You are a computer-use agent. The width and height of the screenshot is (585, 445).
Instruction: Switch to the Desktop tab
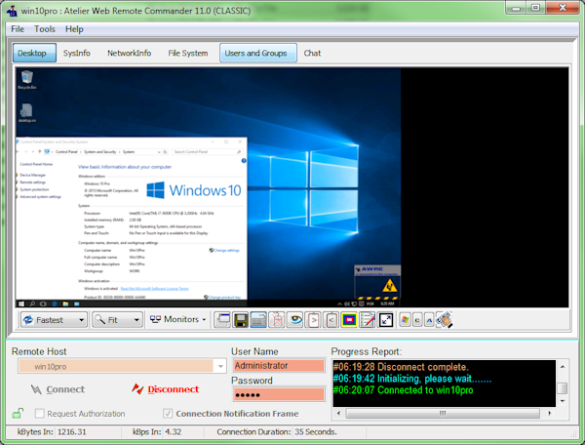tap(35, 53)
